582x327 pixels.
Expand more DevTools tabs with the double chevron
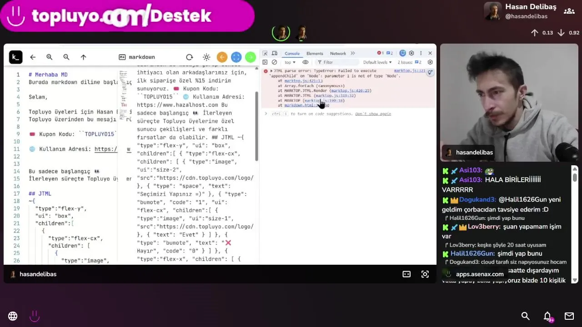(x=352, y=53)
